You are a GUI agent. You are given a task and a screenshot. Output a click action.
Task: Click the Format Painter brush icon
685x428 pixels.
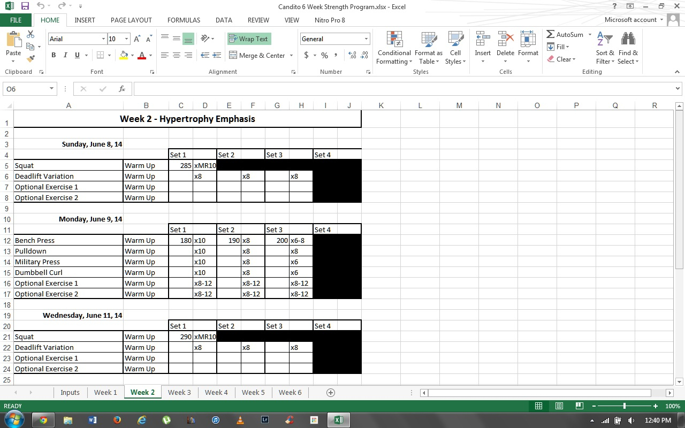[31, 58]
